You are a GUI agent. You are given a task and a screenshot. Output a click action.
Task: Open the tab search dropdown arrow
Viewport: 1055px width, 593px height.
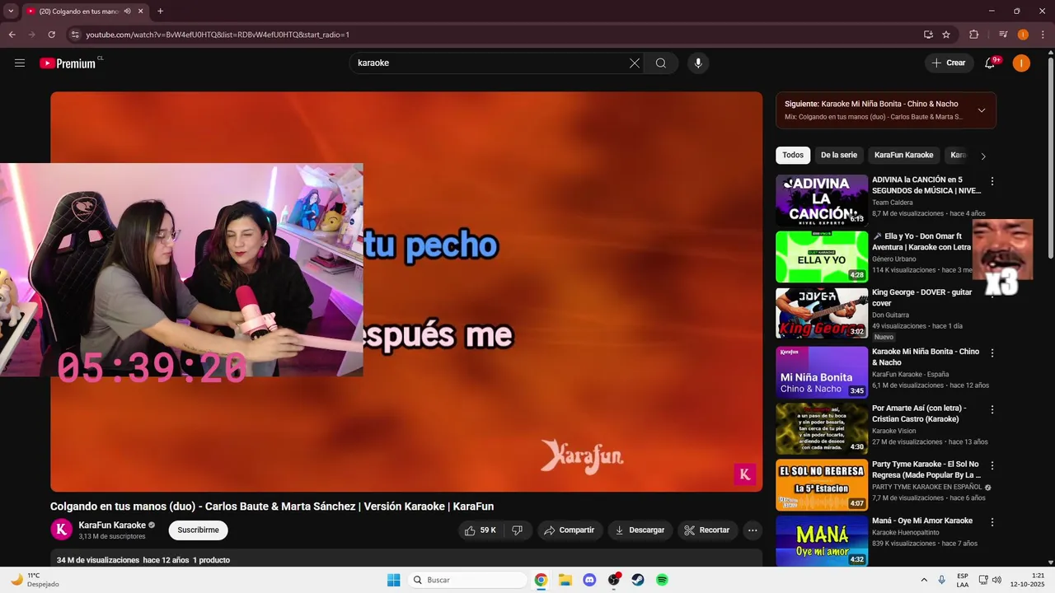tap(11, 11)
